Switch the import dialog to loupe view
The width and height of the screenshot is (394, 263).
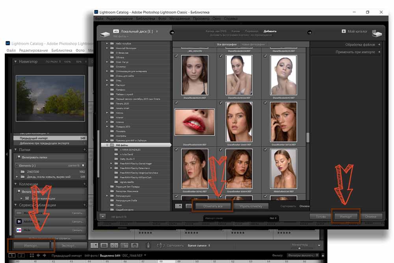click(188, 206)
